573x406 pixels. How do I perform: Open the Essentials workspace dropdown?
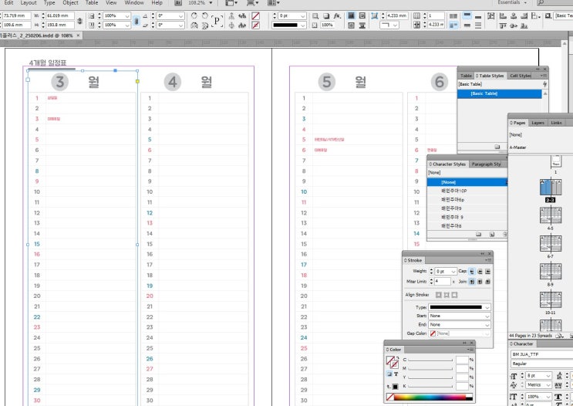pyautogui.click(x=513, y=2)
